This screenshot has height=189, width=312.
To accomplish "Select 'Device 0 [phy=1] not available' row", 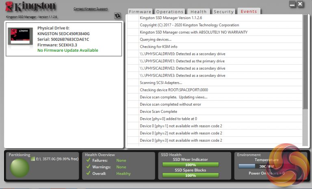I will pos(215,126).
